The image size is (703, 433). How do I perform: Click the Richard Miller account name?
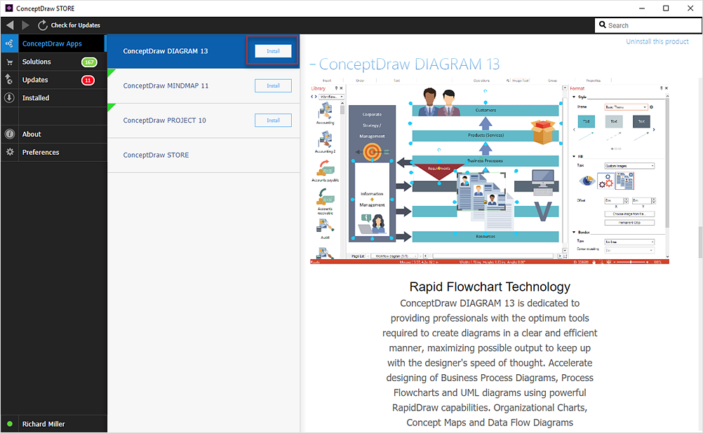pos(43,424)
